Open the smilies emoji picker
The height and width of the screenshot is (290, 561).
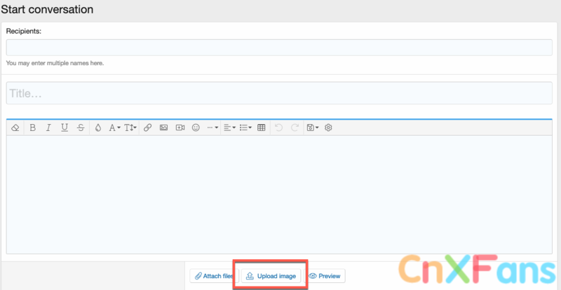196,127
